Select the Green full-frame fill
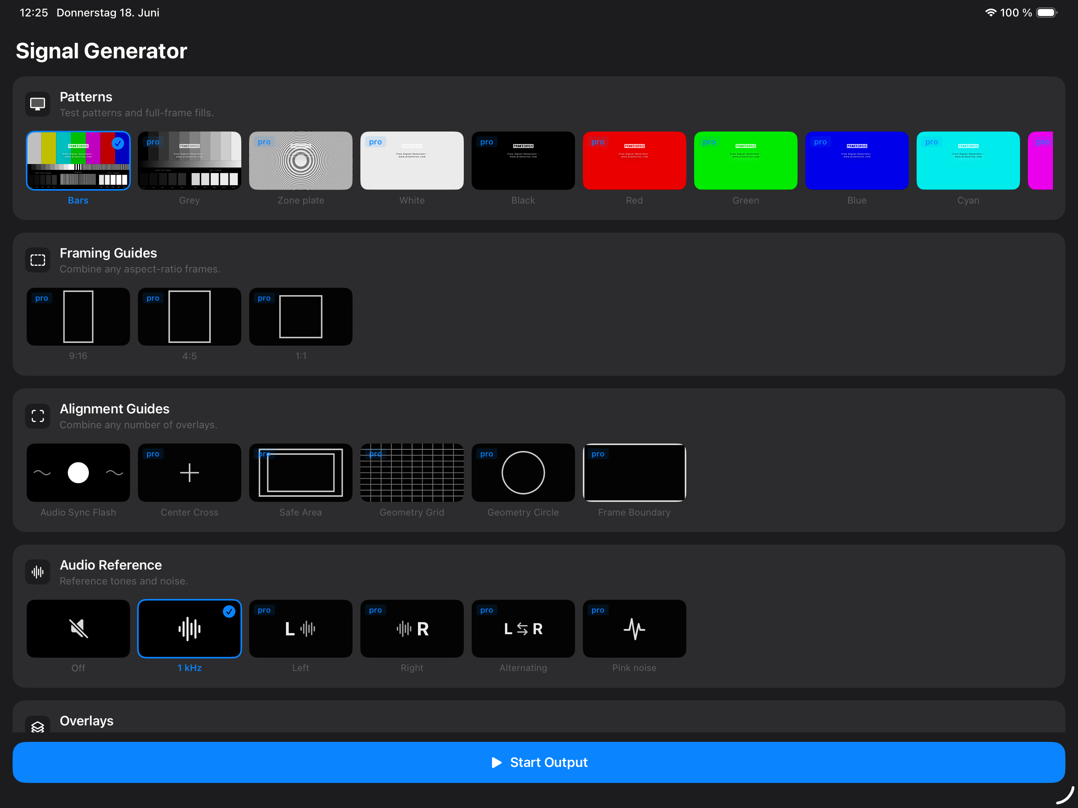 pyautogui.click(x=746, y=160)
